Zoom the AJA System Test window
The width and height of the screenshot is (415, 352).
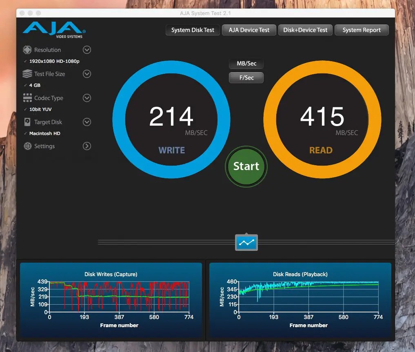[x=38, y=13]
